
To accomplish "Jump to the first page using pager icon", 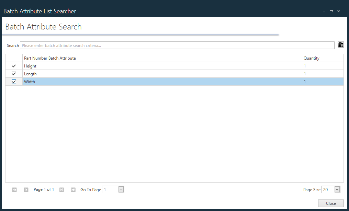I will [x=14, y=189].
